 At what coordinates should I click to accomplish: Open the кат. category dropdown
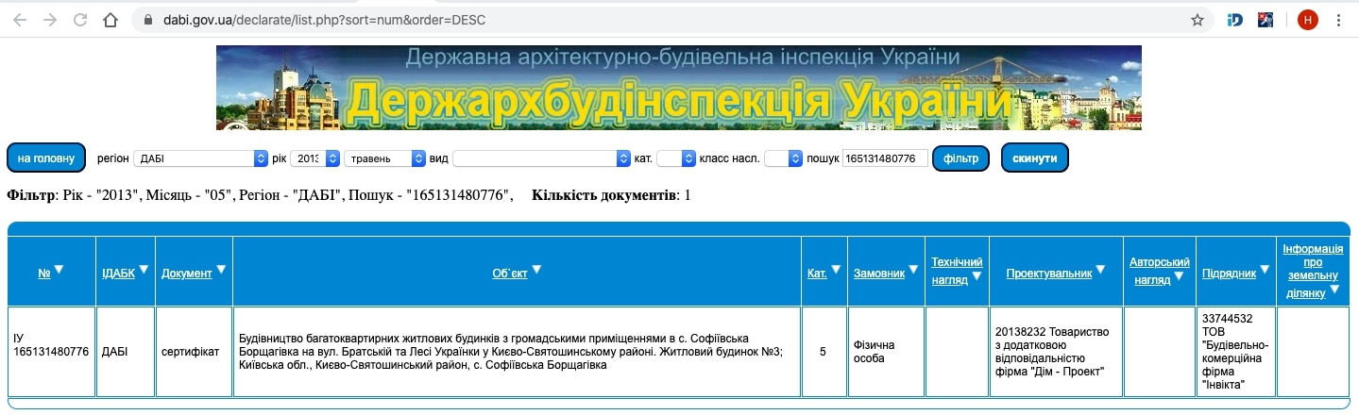(x=676, y=158)
